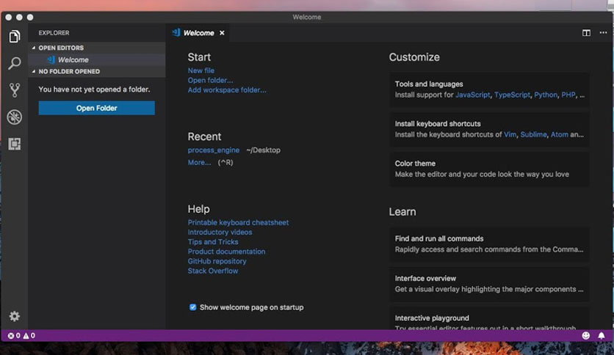614x355 pixels.
Task: Uncheck Show welcome page on startup
Action: pos(192,307)
